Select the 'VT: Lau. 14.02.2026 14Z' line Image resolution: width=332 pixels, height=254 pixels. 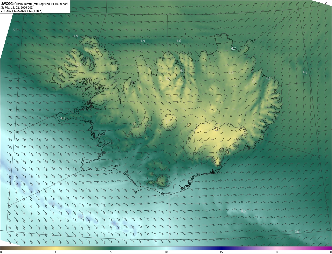point(16,11)
